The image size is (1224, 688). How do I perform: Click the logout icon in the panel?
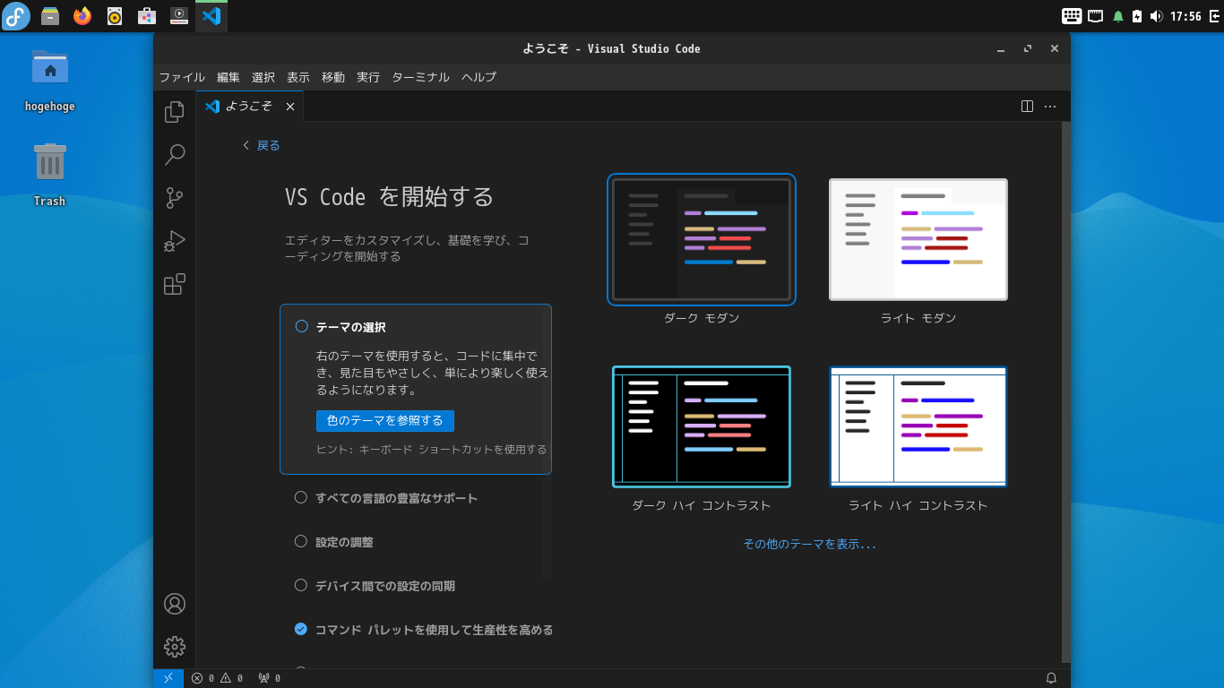1215,16
